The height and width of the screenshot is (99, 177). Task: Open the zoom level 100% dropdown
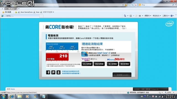point(173,92)
